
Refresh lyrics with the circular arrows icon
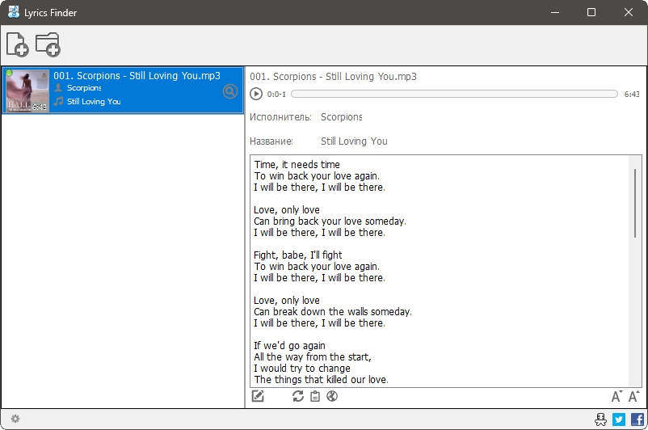tap(298, 396)
